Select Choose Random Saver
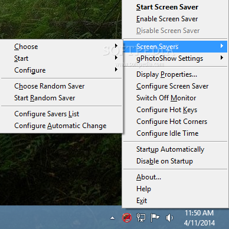229x229 pixels. pos(61,86)
